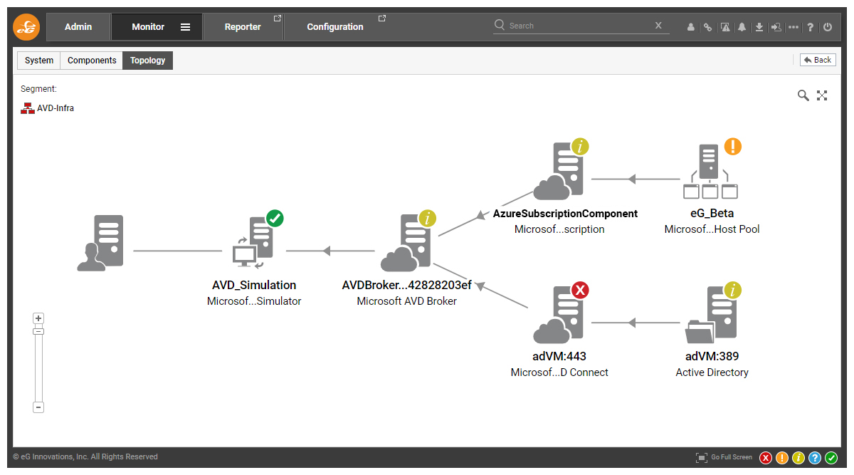
Task: Click the Back button
Action: point(818,60)
